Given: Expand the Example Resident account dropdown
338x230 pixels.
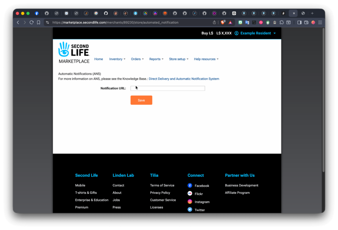Looking at the screenshot, I should tap(258, 33).
